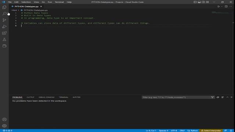Open the Accounts menu icon
235x132 pixels.
click(4, 119)
